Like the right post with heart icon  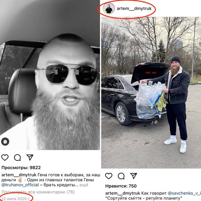point(109,176)
